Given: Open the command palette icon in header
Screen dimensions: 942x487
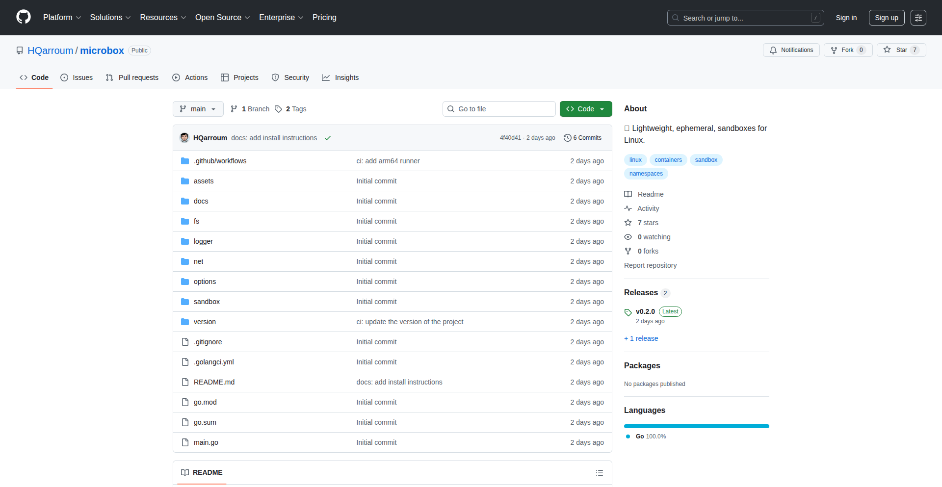Looking at the screenshot, I should (x=918, y=18).
